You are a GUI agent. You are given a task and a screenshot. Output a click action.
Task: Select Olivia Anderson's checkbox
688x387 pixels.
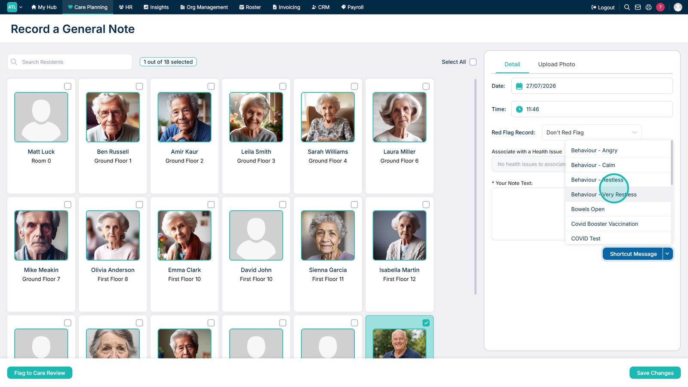click(139, 205)
